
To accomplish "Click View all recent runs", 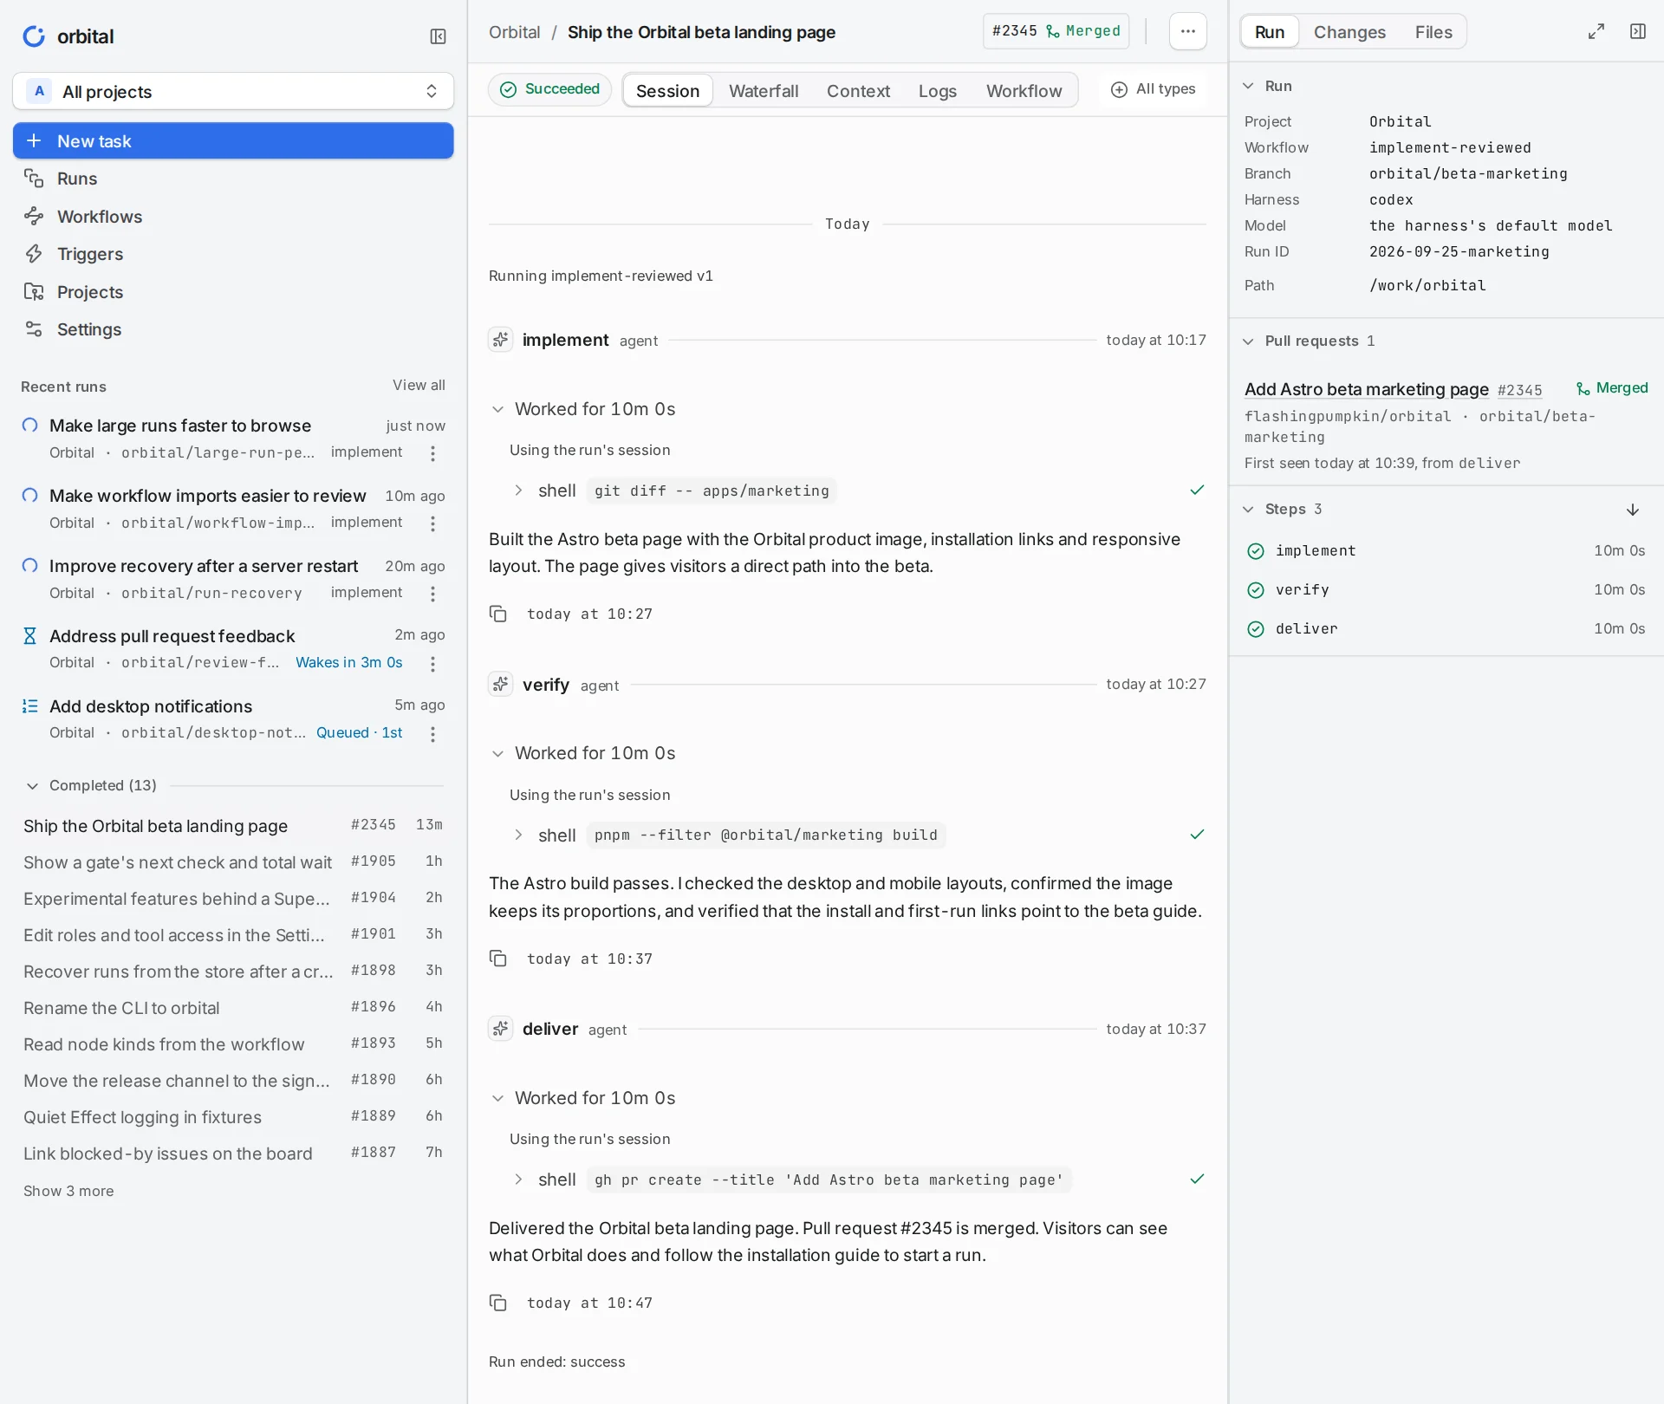I will tap(419, 385).
